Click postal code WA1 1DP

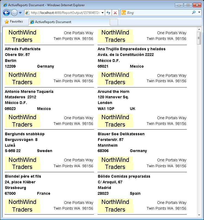click(x=106, y=109)
